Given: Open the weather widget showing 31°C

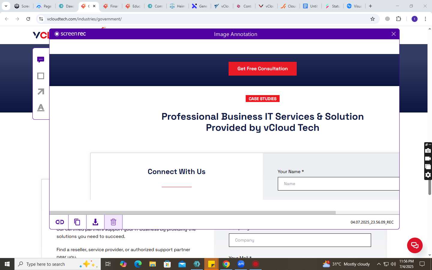Looking at the screenshot, I should pos(346,264).
